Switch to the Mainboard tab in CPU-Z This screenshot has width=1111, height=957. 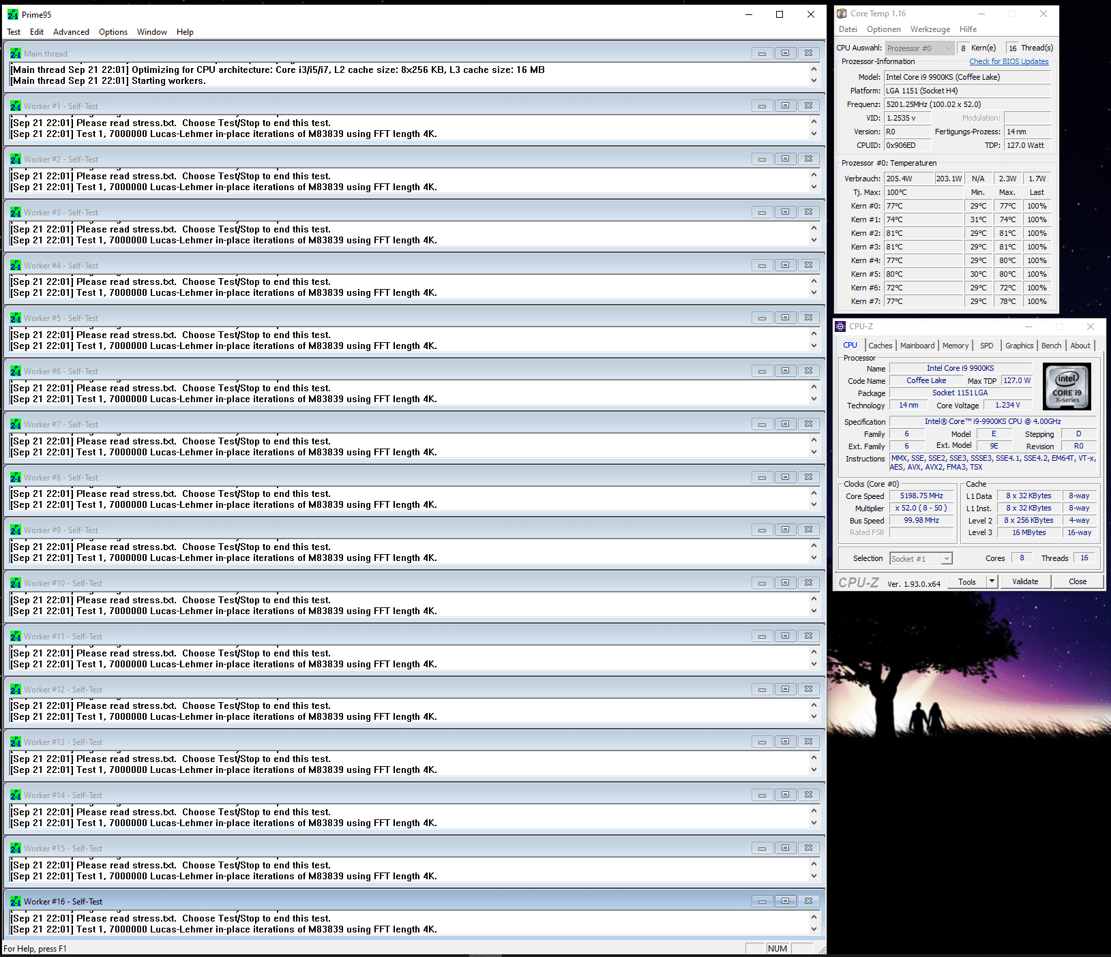[917, 346]
